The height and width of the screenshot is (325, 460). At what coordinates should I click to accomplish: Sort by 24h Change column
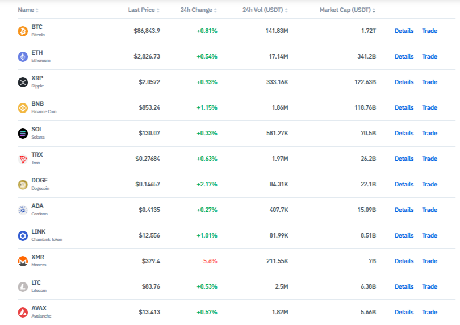199,10
